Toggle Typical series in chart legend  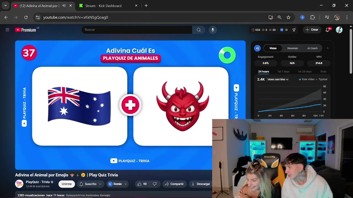pyautogui.click(x=322, y=79)
